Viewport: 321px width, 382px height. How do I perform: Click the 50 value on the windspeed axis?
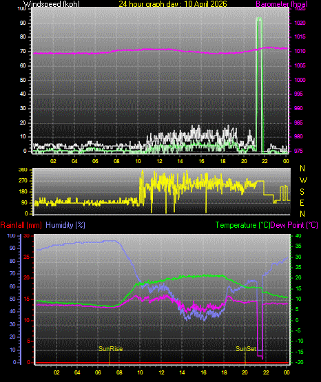[23, 80]
